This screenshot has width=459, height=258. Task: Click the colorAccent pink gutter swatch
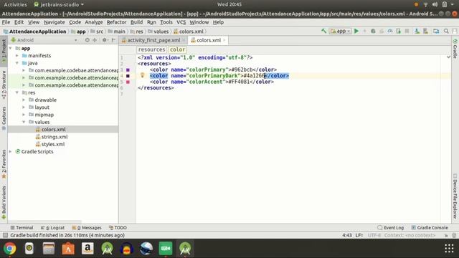point(128,82)
